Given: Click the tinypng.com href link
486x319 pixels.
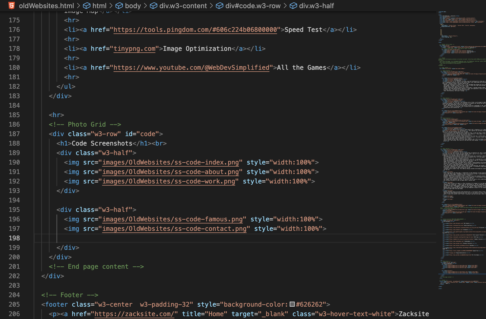Looking at the screenshot, I should coord(134,49).
